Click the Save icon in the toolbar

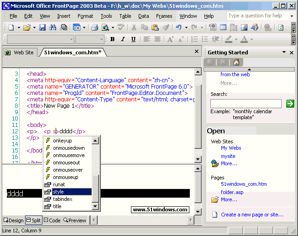click(42, 27)
